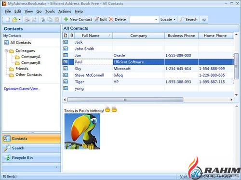241x180 pixels.
Task: Click the attachment paperclip column header
Action: [x=72, y=36]
